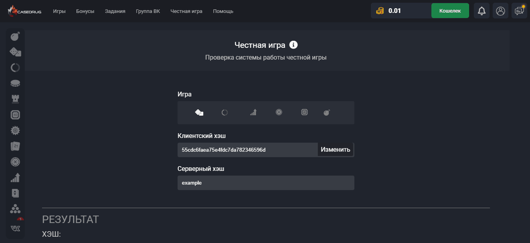The image size is (530, 243).
Task: Select the 40 slot game in the picker
Action: 304,112
